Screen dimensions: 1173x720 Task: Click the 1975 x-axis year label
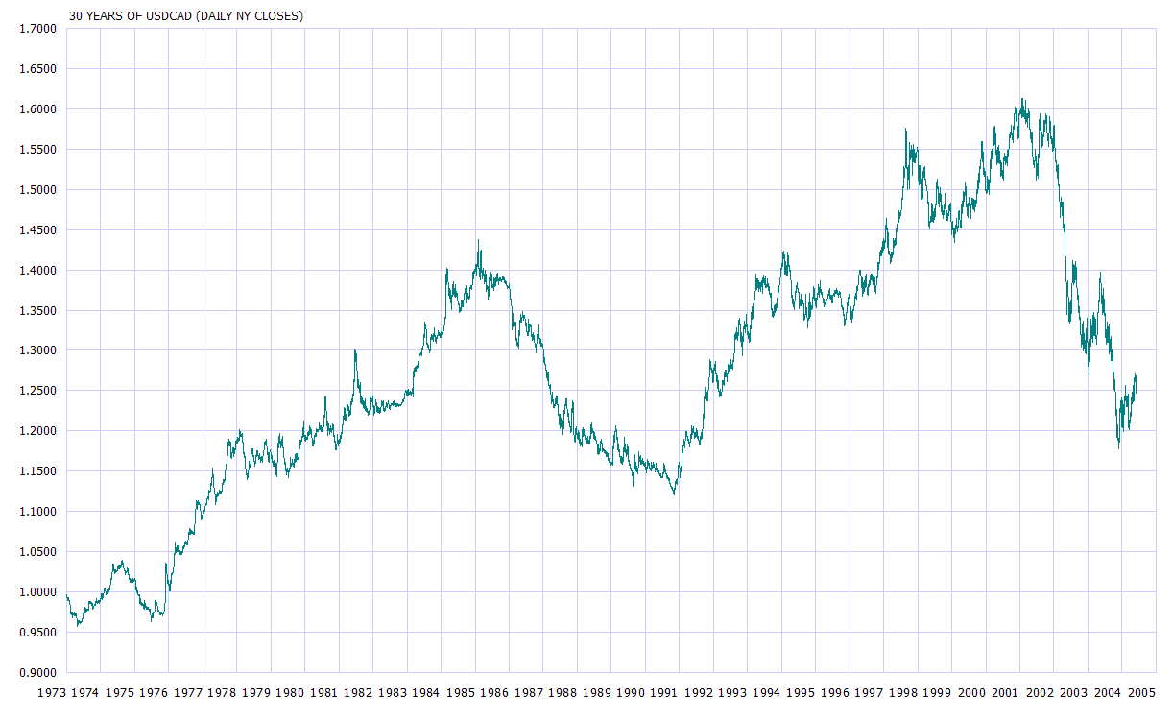pyautogui.click(x=121, y=693)
